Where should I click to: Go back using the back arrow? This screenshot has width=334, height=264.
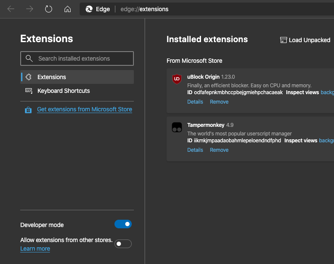coord(11,9)
